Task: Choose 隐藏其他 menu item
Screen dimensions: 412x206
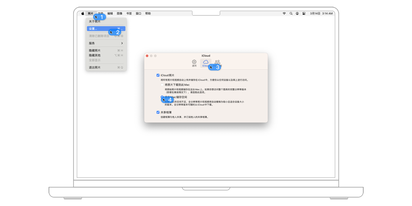Action: tap(106, 56)
